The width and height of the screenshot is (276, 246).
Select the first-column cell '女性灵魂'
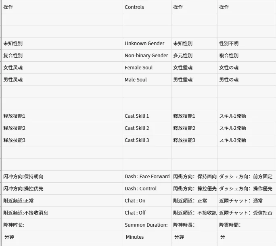coord(62,68)
